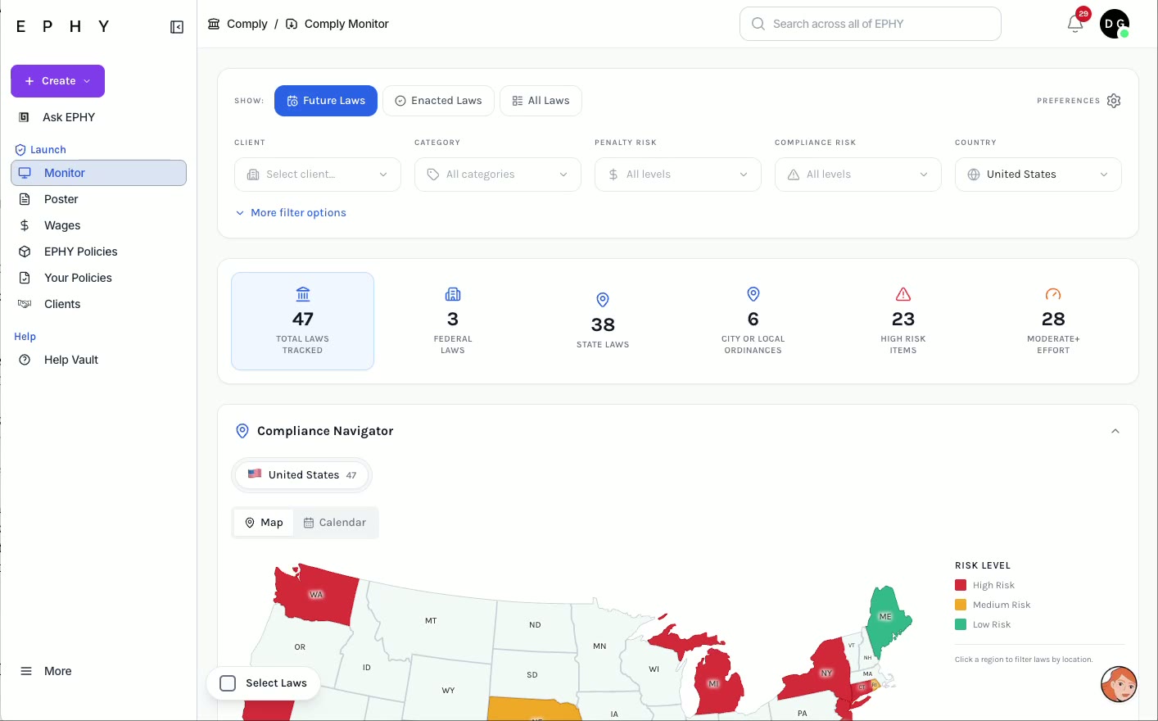The height and width of the screenshot is (721, 1158).
Task: Click the EPHY Policies cube icon
Action: (x=25, y=252)
